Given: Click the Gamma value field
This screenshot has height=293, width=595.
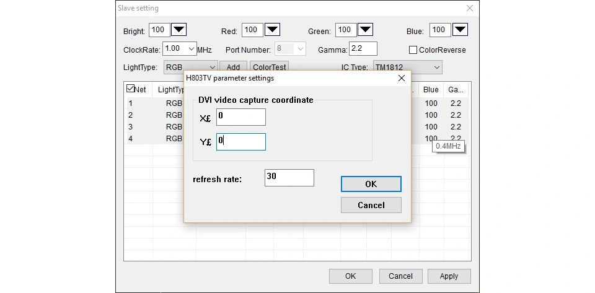Looking at the screenshot, I should coord(363,49).
